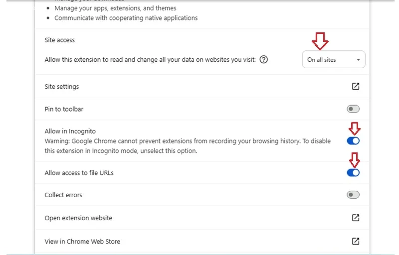This screenshot has height=255, width=399.
Task: Click the Site access heading
Action: (x=60, y=40)
